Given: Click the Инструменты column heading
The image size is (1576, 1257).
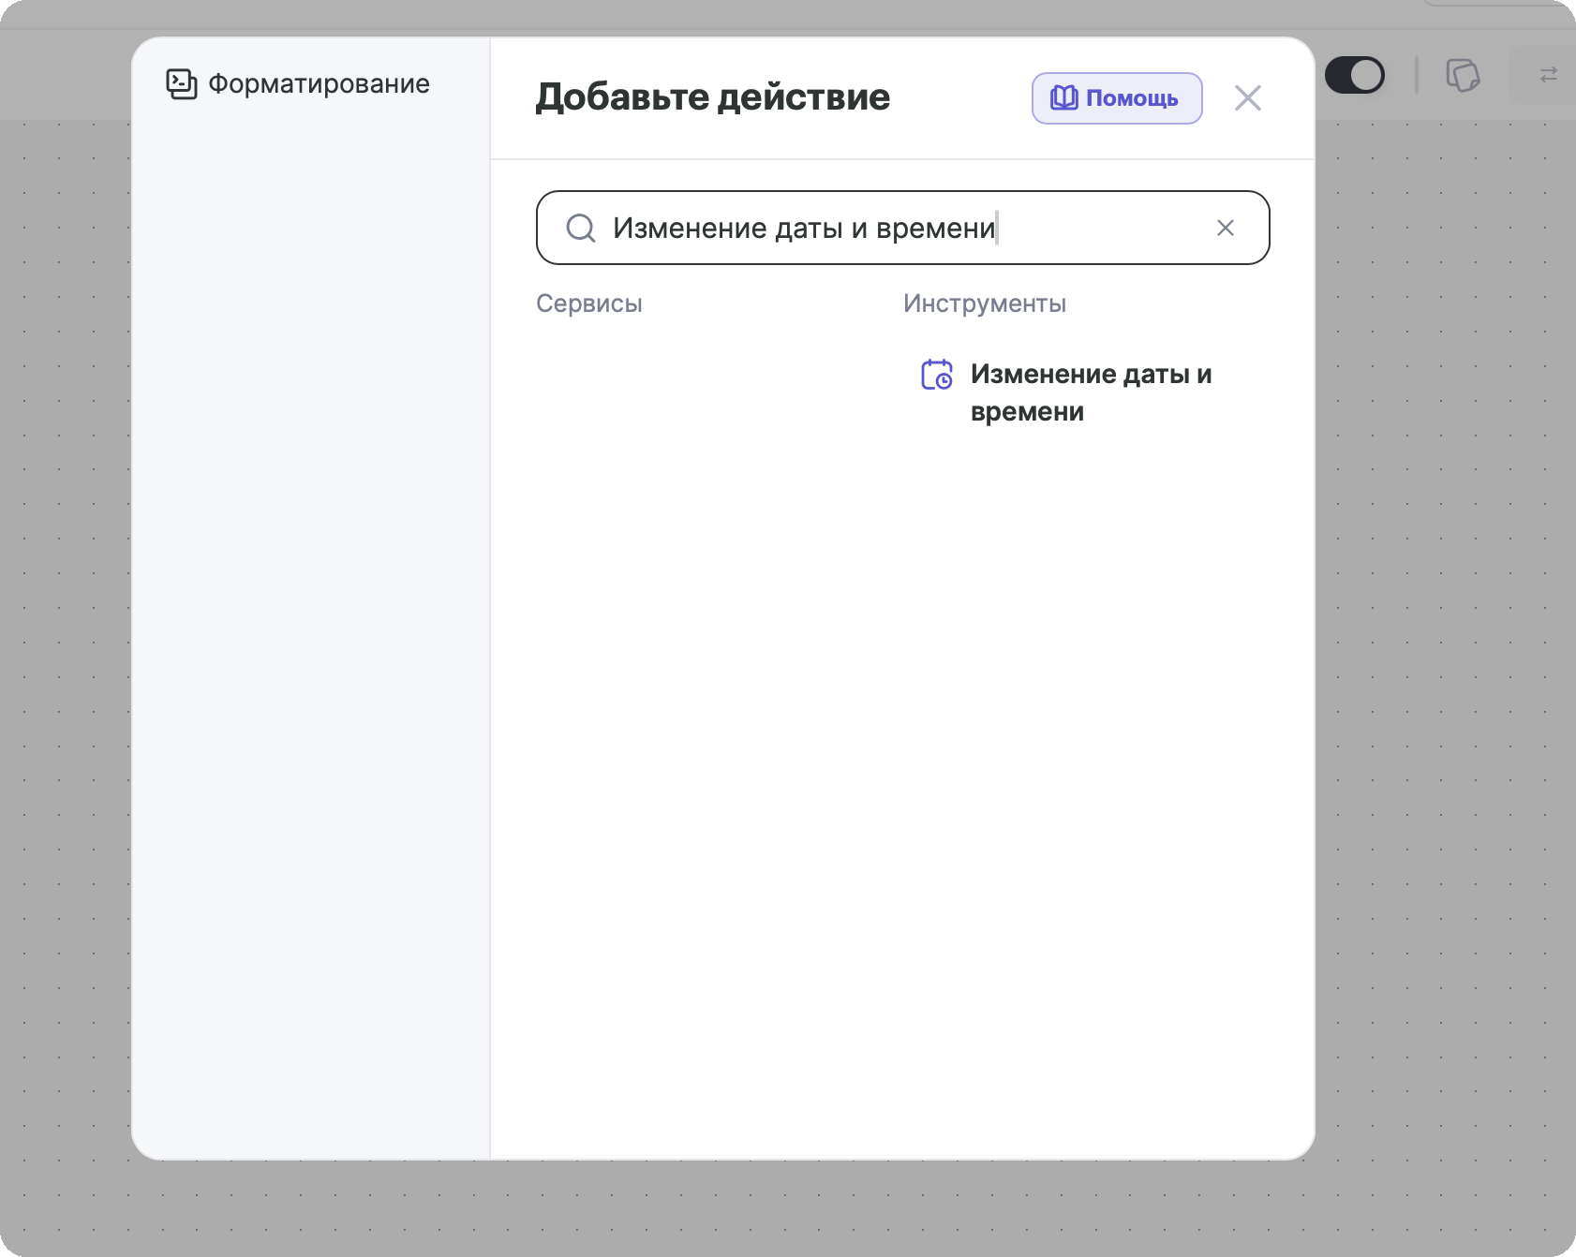Looking at the screenshot, I should click(985, 303).
